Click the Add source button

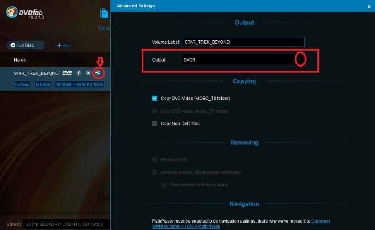click(64, 45)
